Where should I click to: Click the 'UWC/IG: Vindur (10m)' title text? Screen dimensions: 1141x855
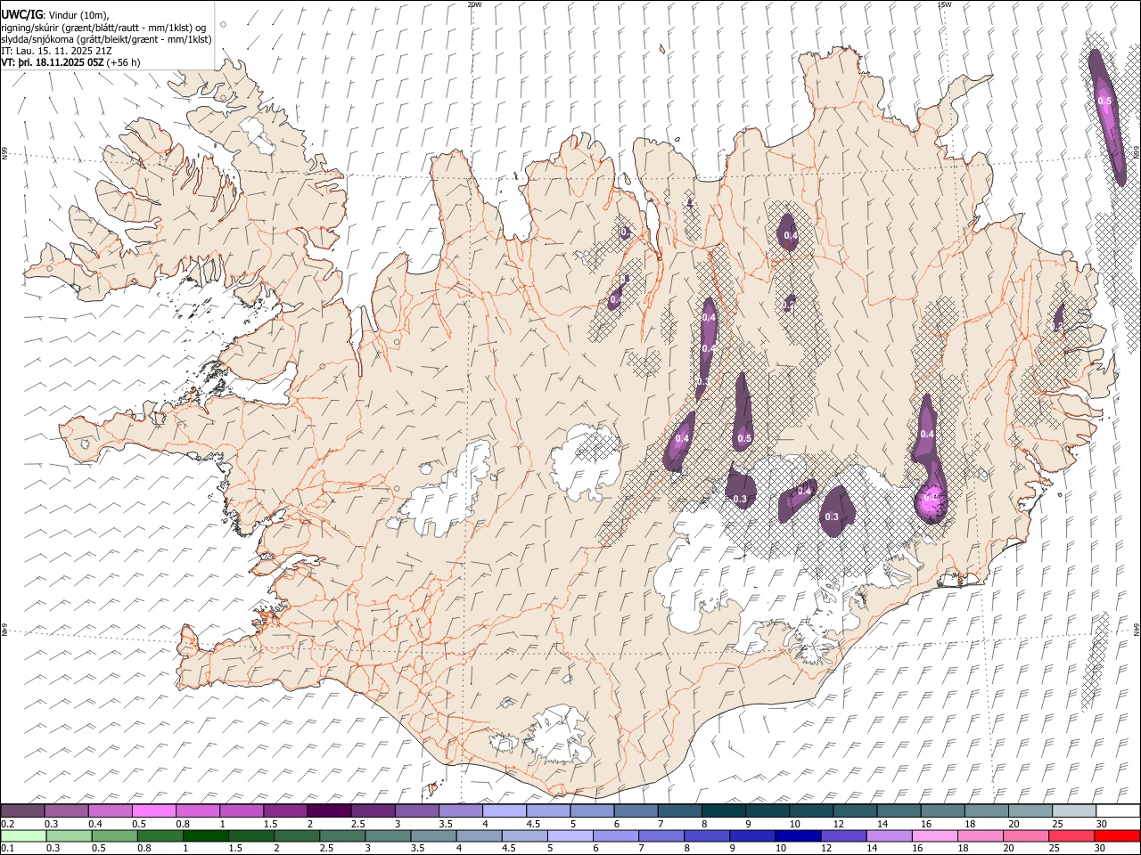pyautogui.click(x=55, y=14)
